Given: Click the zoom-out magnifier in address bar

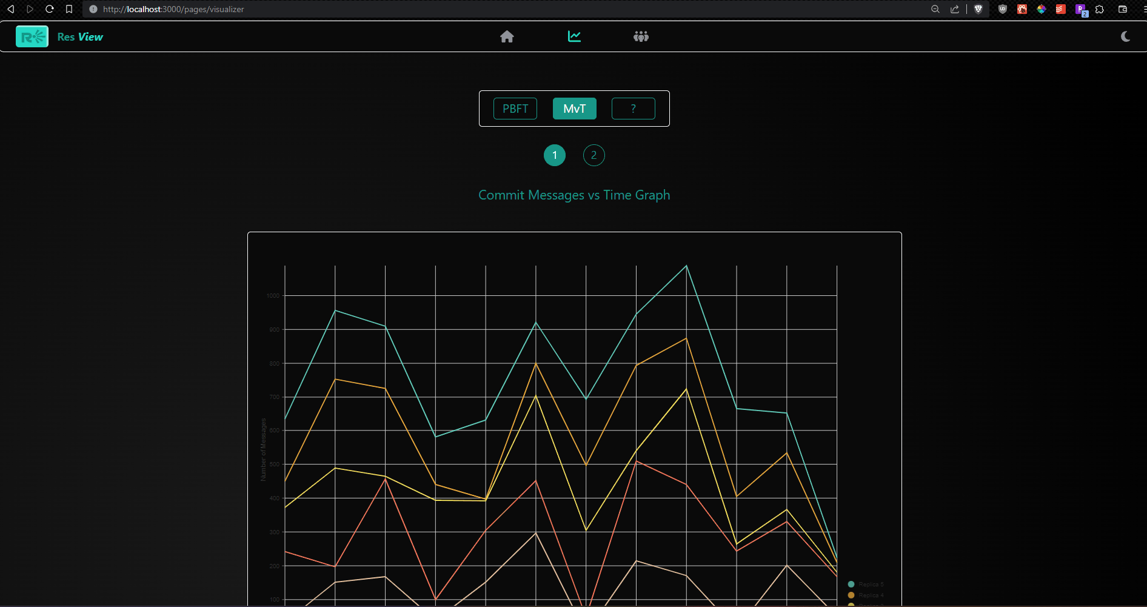Looking at the screenshot, I should (935, 9).
